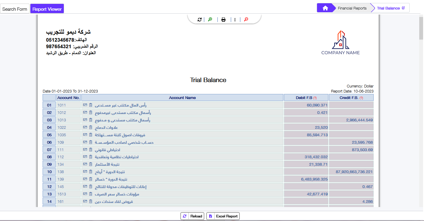The image size is (424, 221).
Task: Click debit value 42,677.419
Action: click(x=317, y=194)
